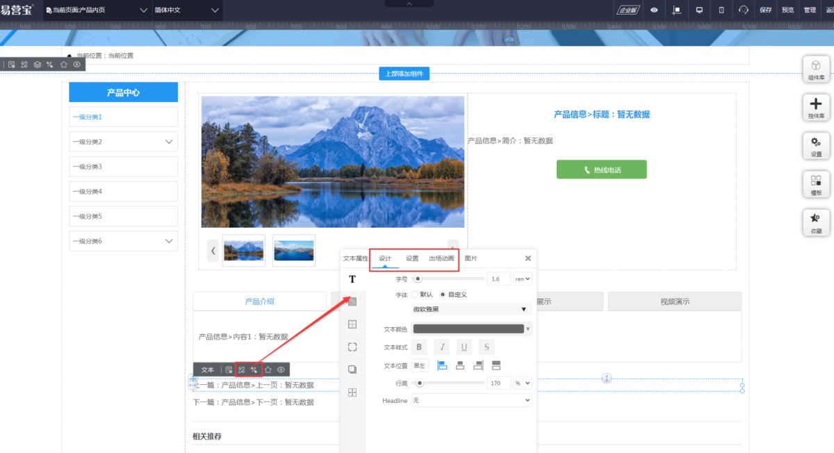
Task: Click the customer service headset icon
Action: pyautogui.click(x=744, y=10)
